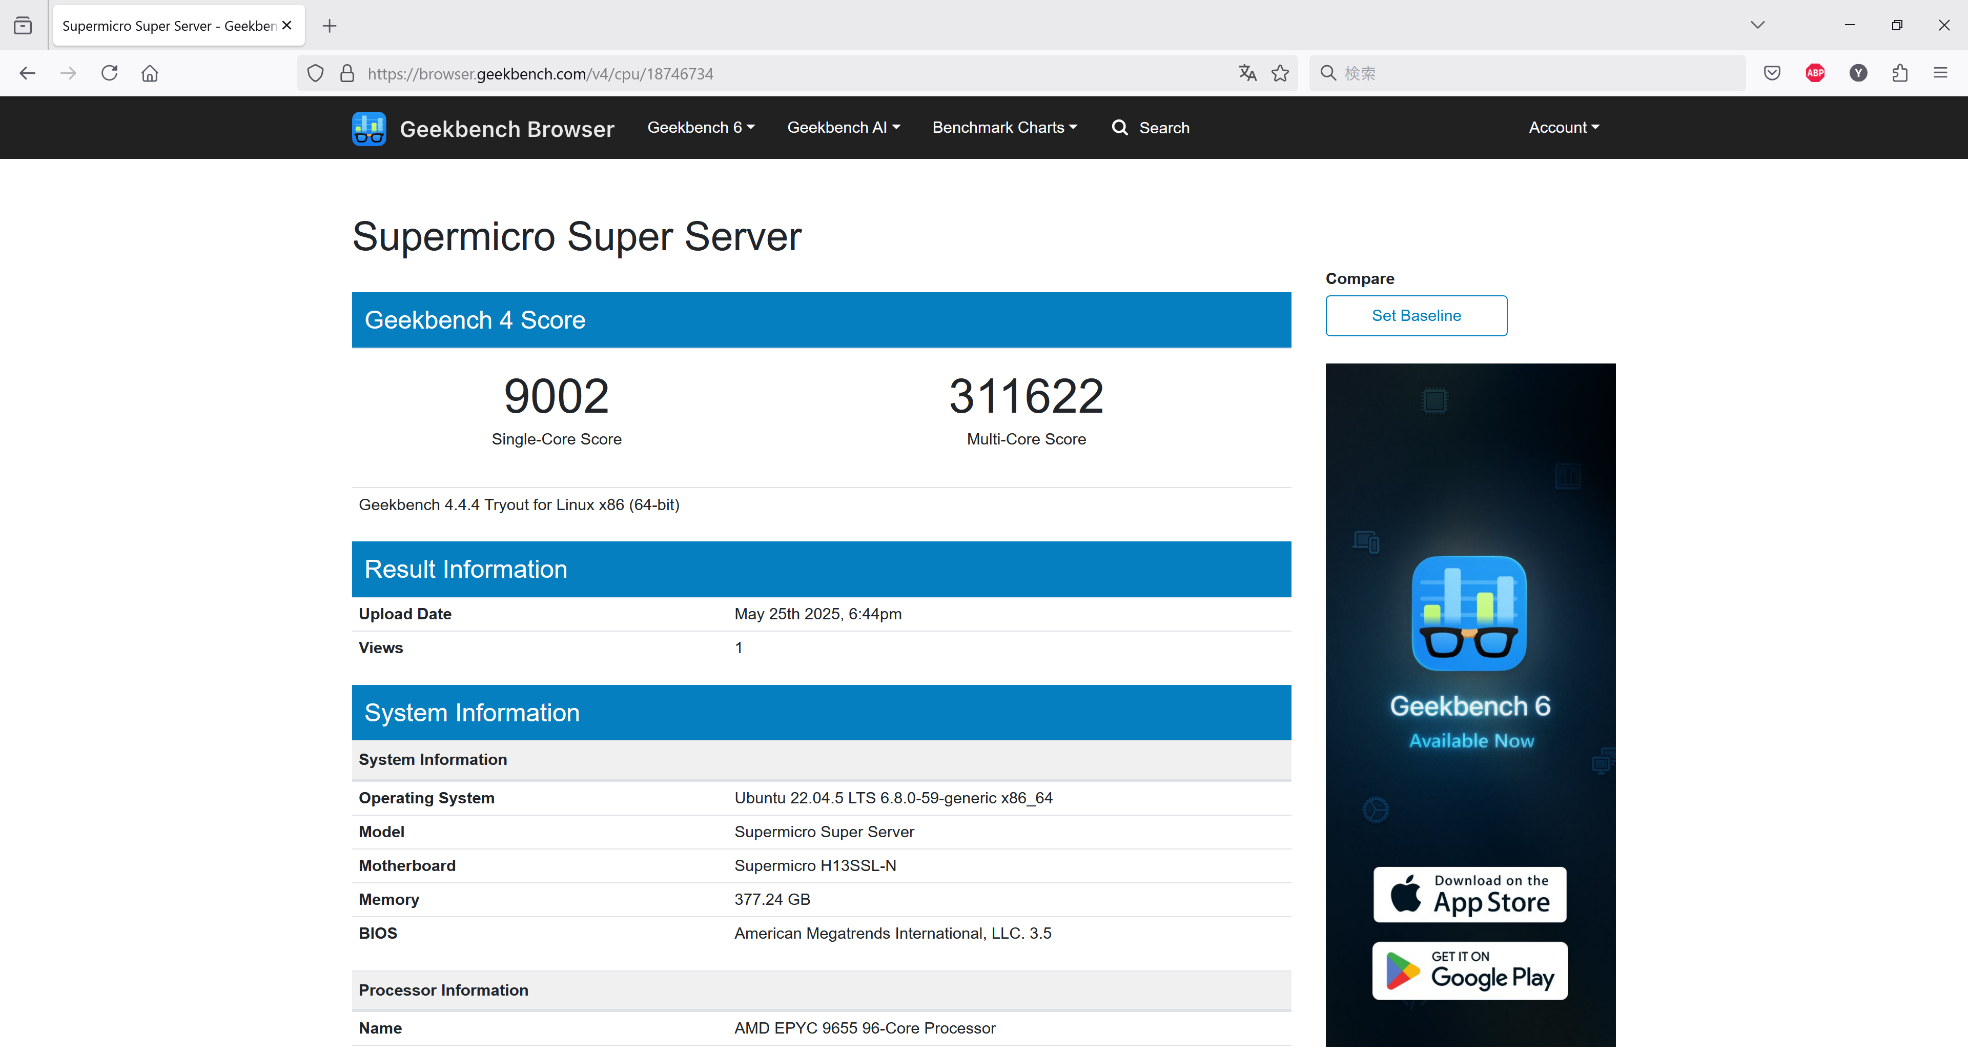Screen dimensions: 1968x1052
Task: Click the Extensions puzzle piece icon
Action: click(1900, 73)
